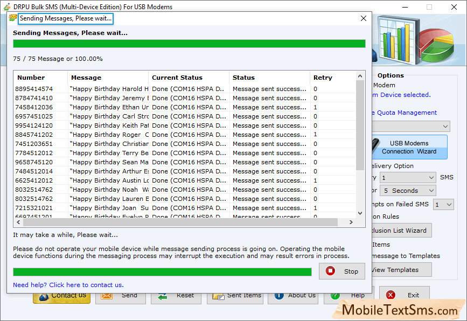Click the table's scroll down arrow
The width and height of the screenshot is (467, 321).
point(360,213)
